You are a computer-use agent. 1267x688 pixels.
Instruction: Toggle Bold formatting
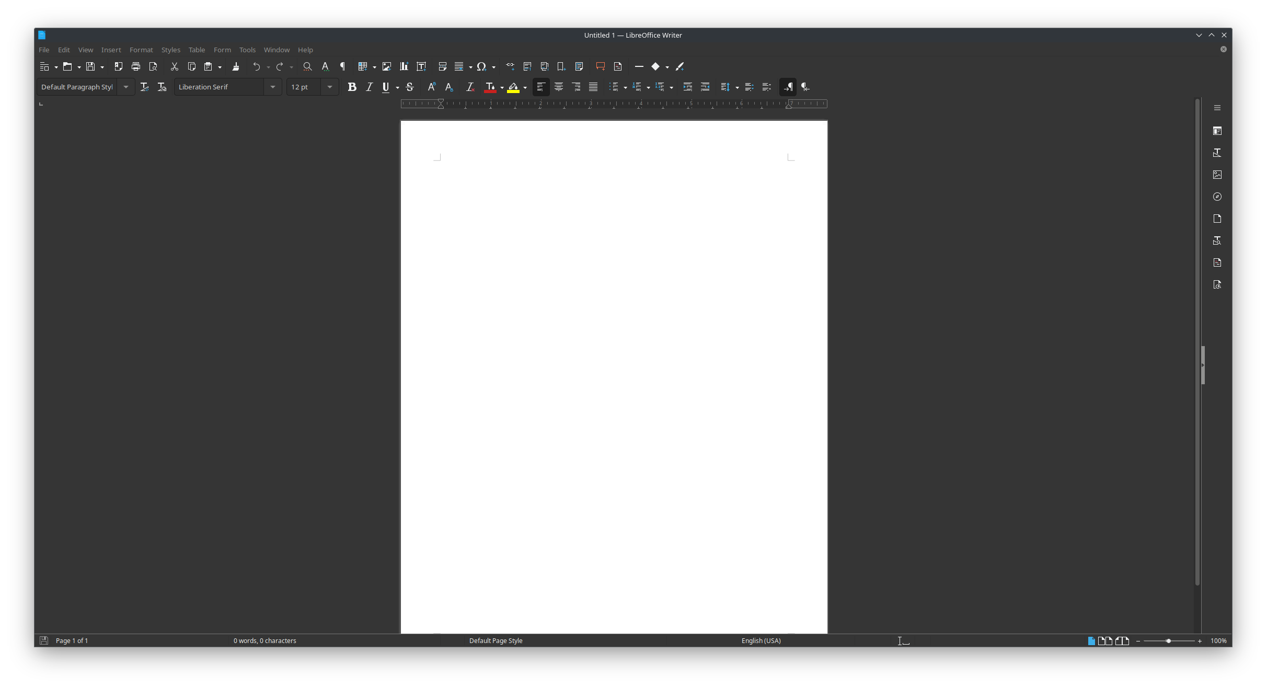point(352,87)
